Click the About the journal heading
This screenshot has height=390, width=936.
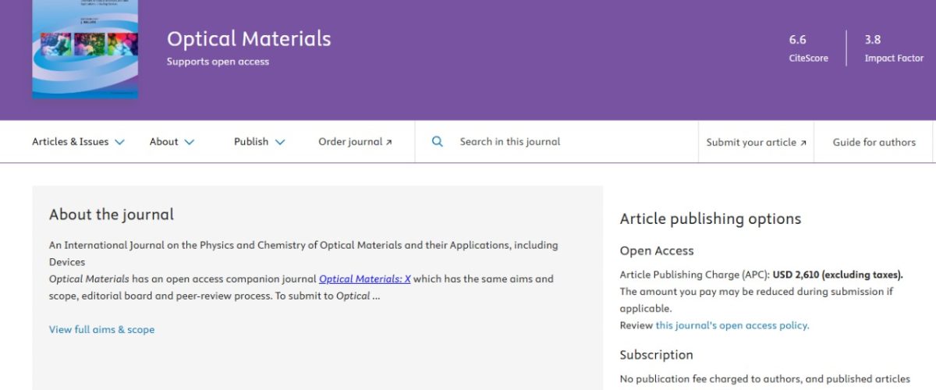pos(112,214)
